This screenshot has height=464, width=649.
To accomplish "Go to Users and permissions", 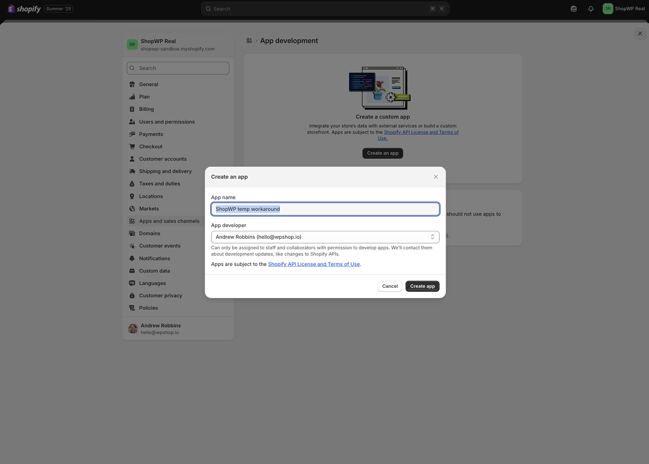I will pos(178,122).
